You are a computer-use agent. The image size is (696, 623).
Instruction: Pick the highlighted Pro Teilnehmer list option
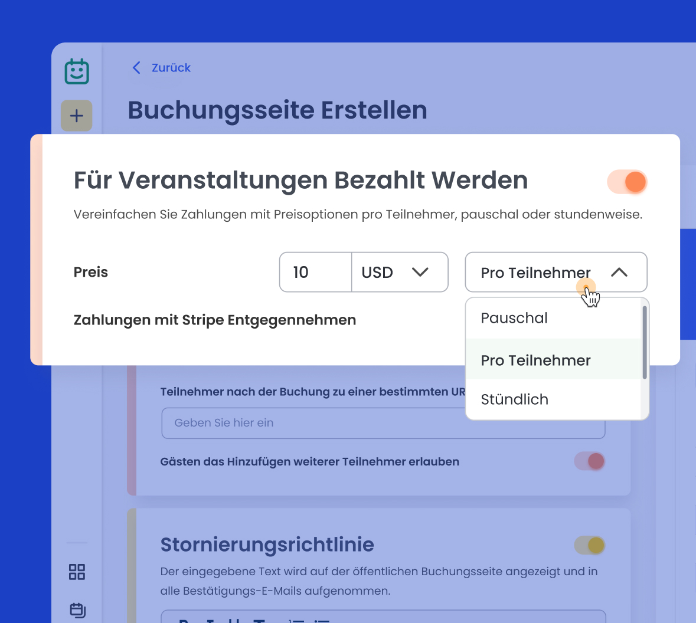point(535,360)
